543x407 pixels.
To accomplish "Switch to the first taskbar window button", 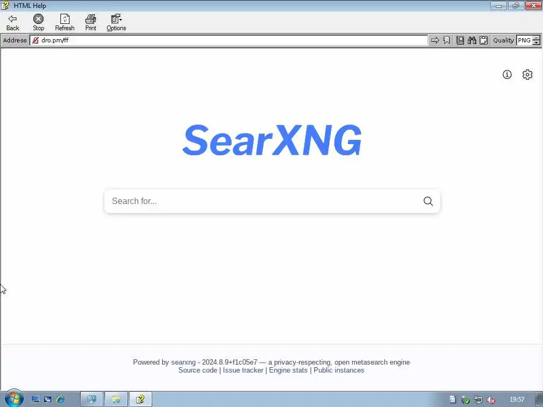I will pyautogui.click(x=92, y=400).
